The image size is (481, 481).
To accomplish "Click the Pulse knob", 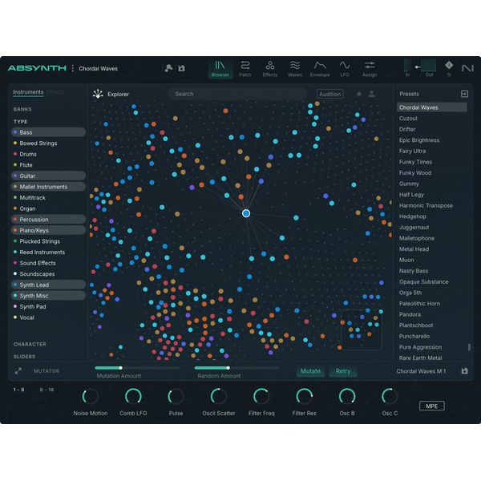I will pos(176,396).
